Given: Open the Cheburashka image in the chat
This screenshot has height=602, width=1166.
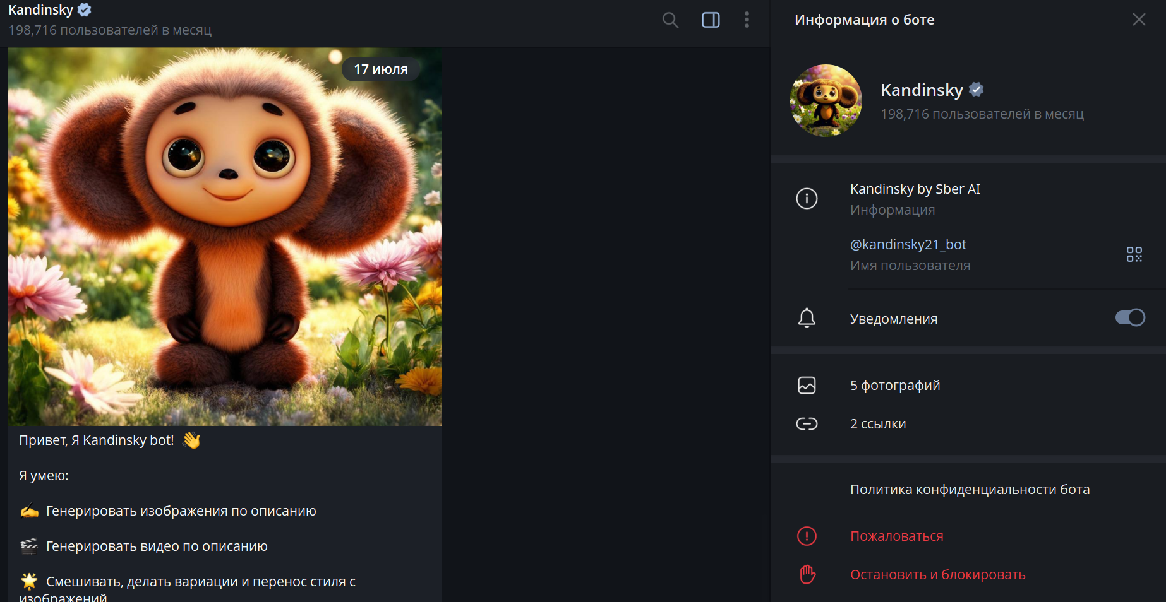Looking at the screenshot, I should click(225, 237).
